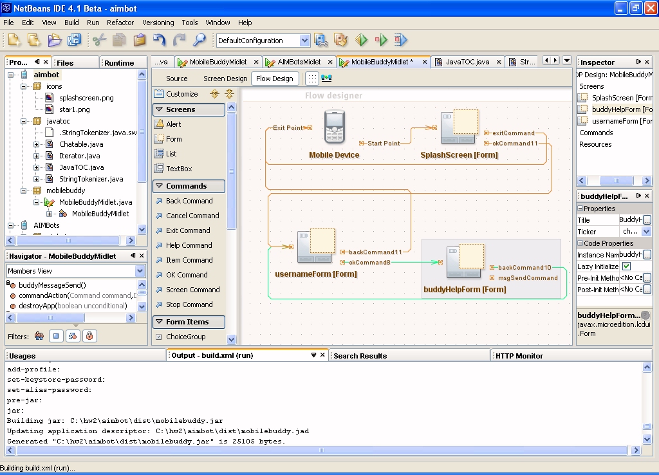This screenshot has height=475, width=659.
Task: Select the SplashScreen form node in flow designer
Action: (x=459, y=128)
